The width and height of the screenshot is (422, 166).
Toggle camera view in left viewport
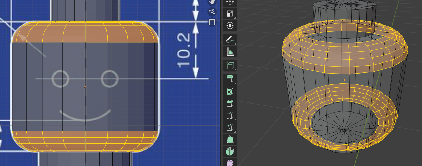[x=212, y=12]
